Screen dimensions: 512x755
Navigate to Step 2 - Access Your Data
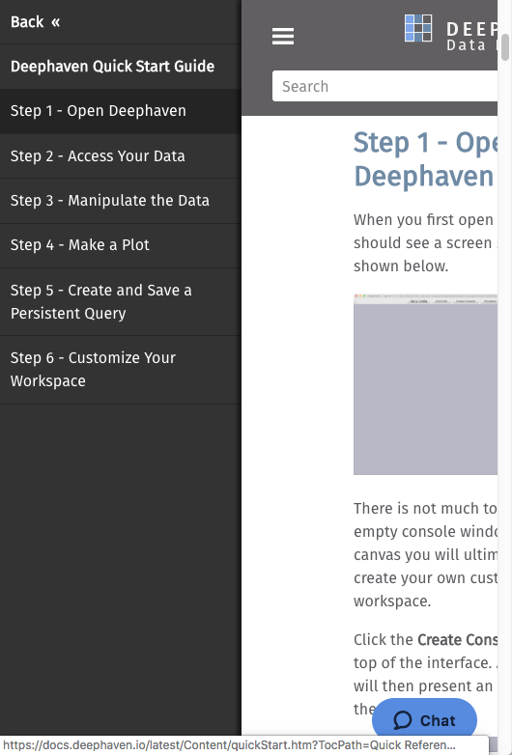click(121, 156)
